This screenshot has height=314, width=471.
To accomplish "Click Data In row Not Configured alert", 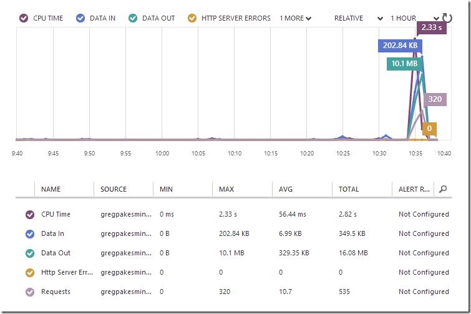I will click(x=424, y=233).
